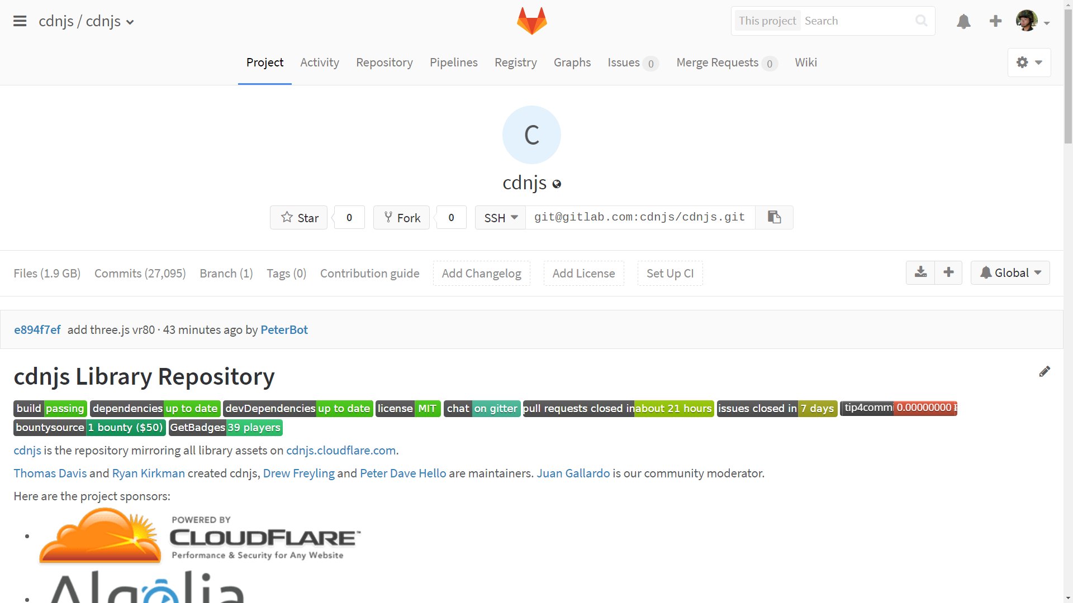Viewport: 1073px width, 603px height.
Task: Open notifications bell in the header
Action: tap(963, 21)
